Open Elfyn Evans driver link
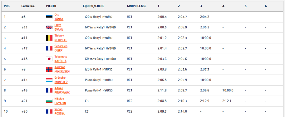The height and width of the screenshot is (117, 285). pyautogui.click(x=59, y=28)
